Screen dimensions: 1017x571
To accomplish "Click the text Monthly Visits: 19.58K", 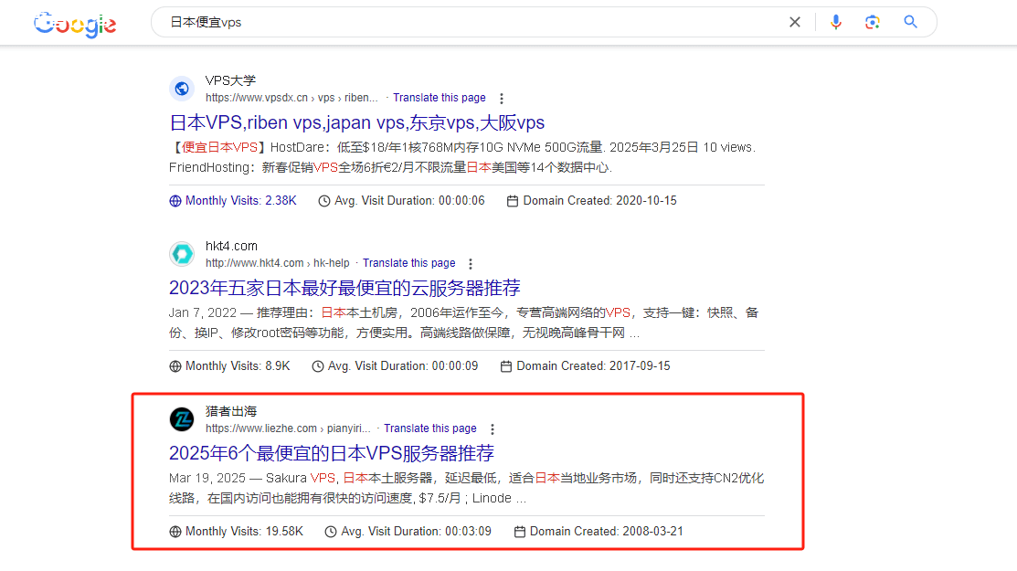I will pyautogui.click(x=245, y=532).
